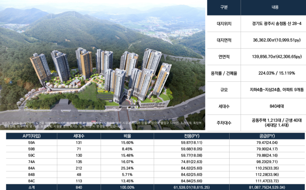
Task: Select household count 131 for 59A
Action: click(79, 143)
